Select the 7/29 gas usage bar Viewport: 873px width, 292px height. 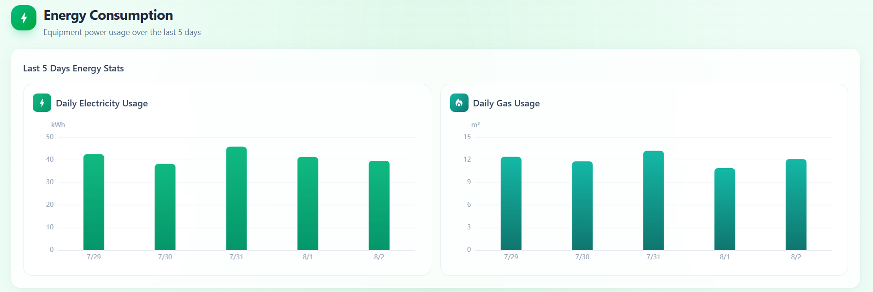point(511,204)
